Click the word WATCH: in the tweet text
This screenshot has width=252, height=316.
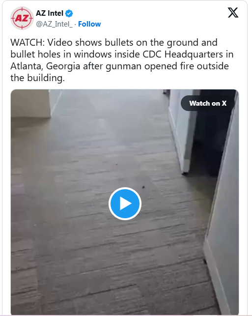pos(28,43)
